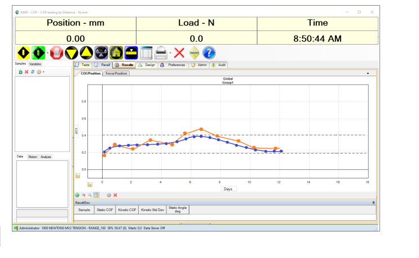Click the Administrator status bar entry
The height and width of the screenshot is (258, 419).
click(29, 228)
